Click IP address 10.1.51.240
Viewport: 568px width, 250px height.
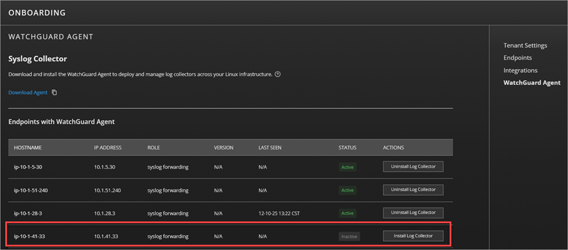coord(107,191)
